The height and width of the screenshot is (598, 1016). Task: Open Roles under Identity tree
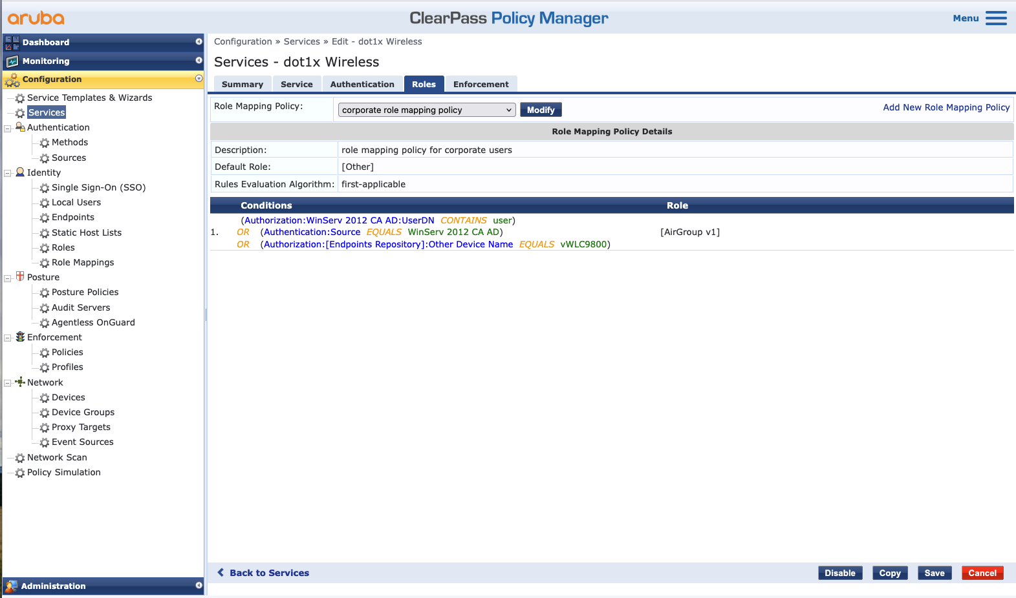point(63,247)
